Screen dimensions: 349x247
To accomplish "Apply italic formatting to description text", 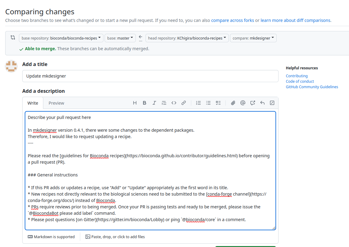I will (154, 103).
